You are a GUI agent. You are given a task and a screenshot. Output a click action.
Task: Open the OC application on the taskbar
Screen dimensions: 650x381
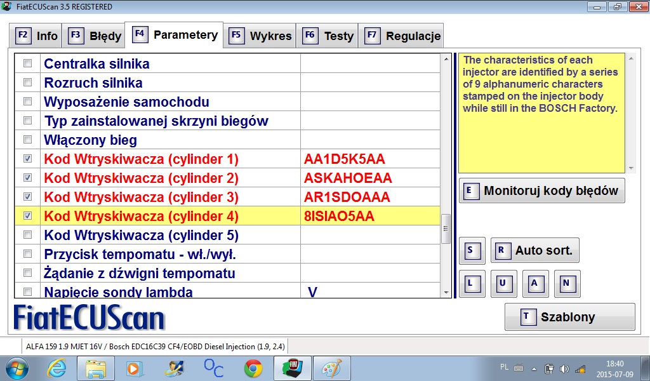coord(213,368)
